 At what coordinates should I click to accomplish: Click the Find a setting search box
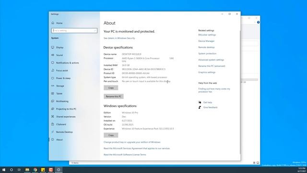tap(74, 31)
